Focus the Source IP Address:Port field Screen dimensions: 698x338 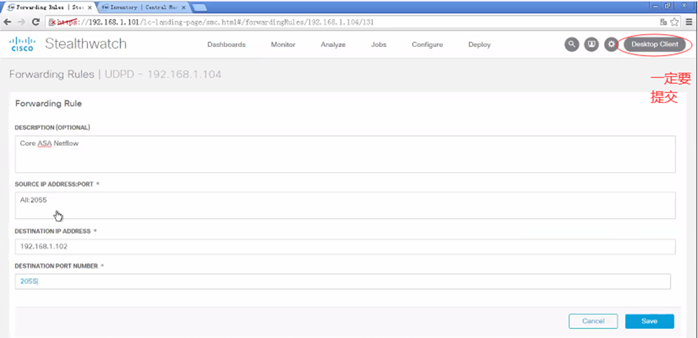(346, 206)
